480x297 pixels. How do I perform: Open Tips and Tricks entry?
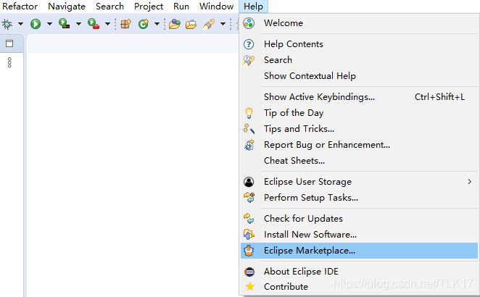pyautogui.click(x=359, y=129)
